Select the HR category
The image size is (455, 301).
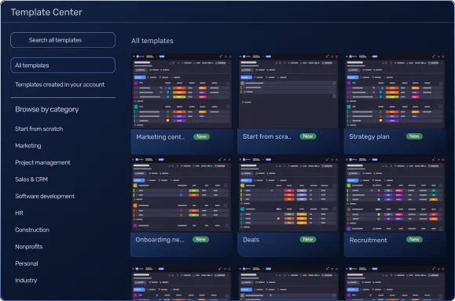tap(19, 213)
